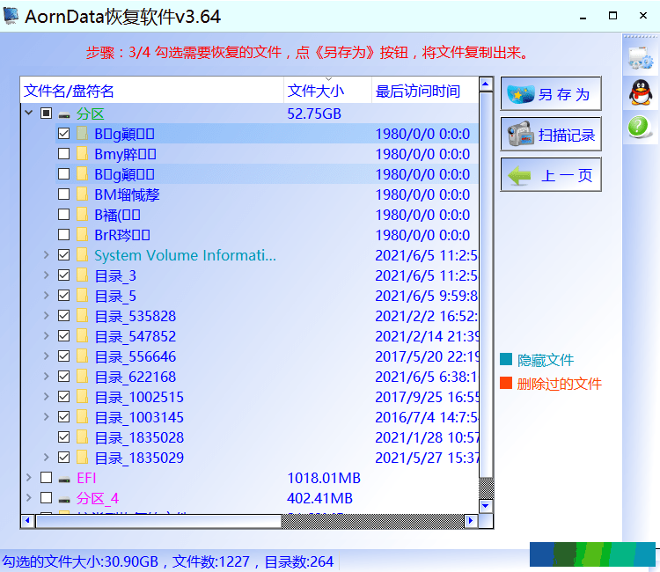Click the selected size status text 30.90GB
The height and width of the screenshot is (572, 660).
coord(131,561)
